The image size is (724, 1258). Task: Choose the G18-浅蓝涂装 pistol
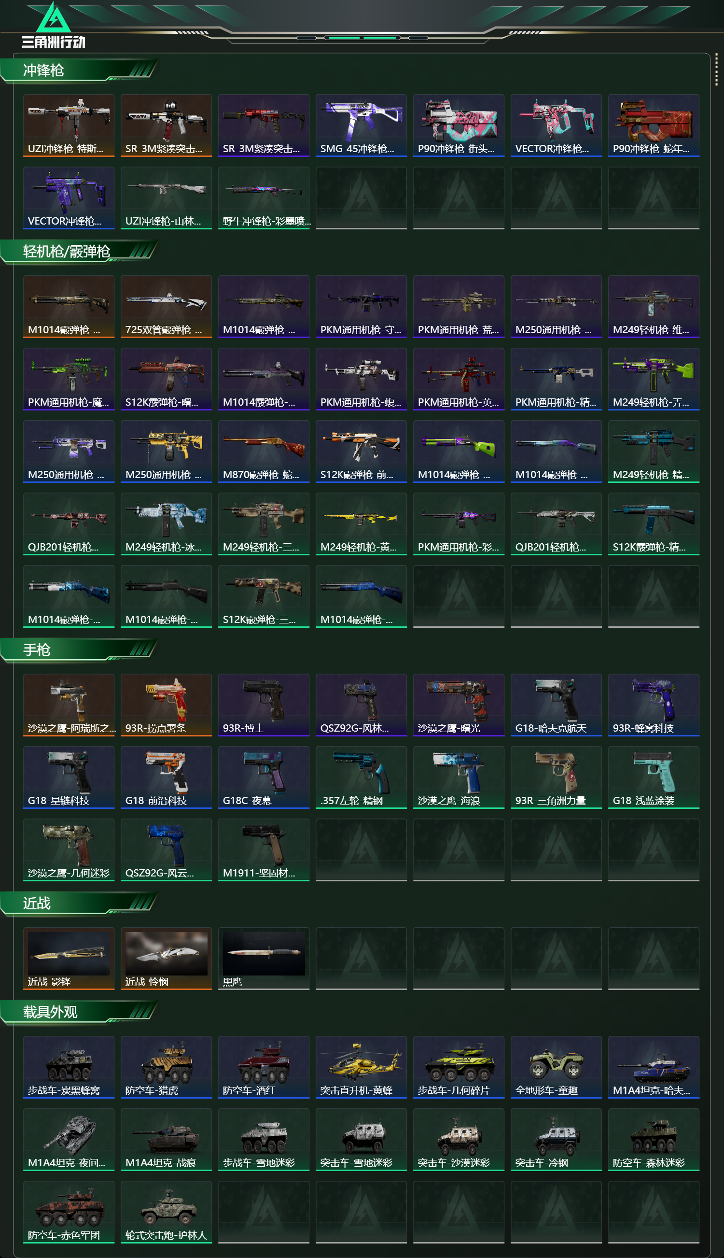click(x=654, y=777)
